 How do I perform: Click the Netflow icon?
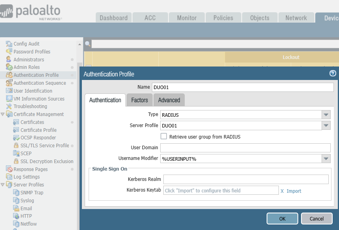point(16,224)
